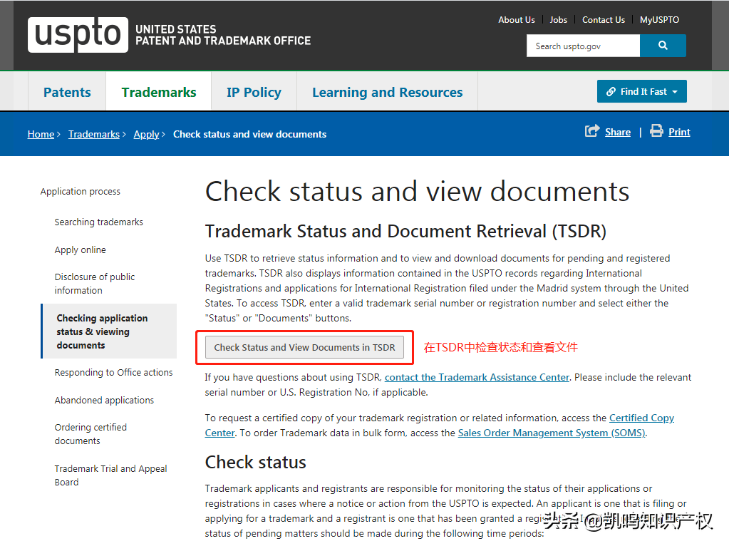Open Ordering certified documents sidebar item
The image size is (729, 546).
click(91, 434)
